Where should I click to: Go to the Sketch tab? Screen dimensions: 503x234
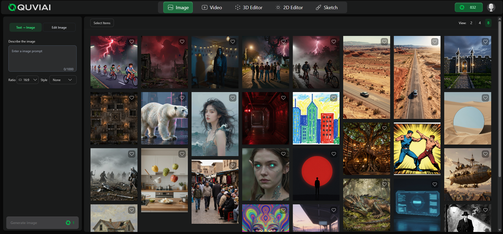pos(327,8)
